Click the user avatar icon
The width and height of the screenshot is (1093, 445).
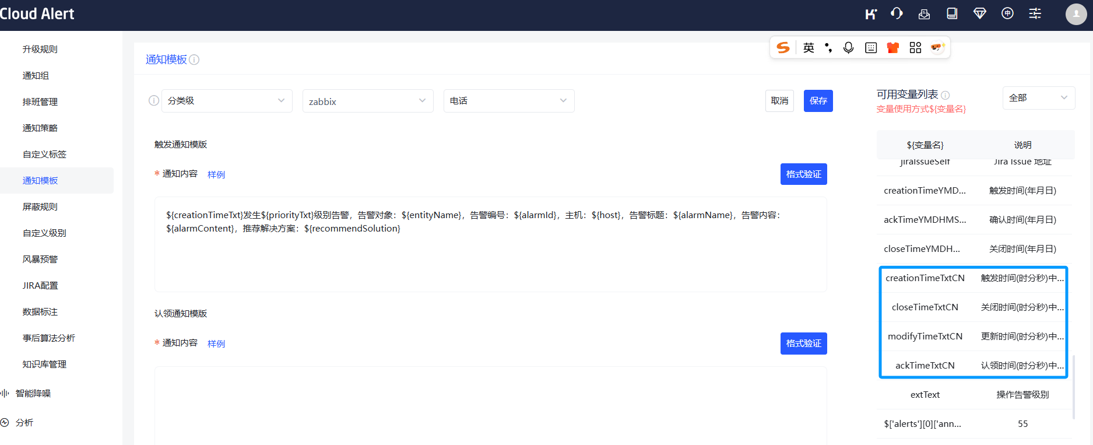click(x=1076, y=14)
